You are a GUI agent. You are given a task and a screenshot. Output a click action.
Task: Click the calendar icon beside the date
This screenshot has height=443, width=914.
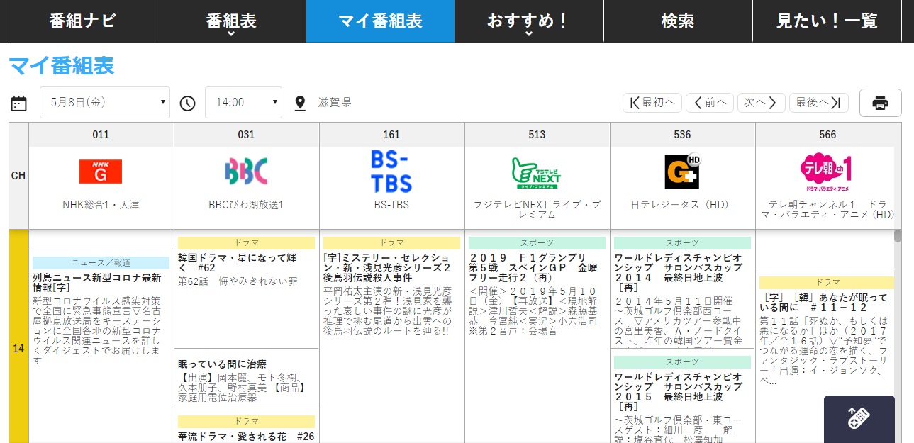point(18,103)
